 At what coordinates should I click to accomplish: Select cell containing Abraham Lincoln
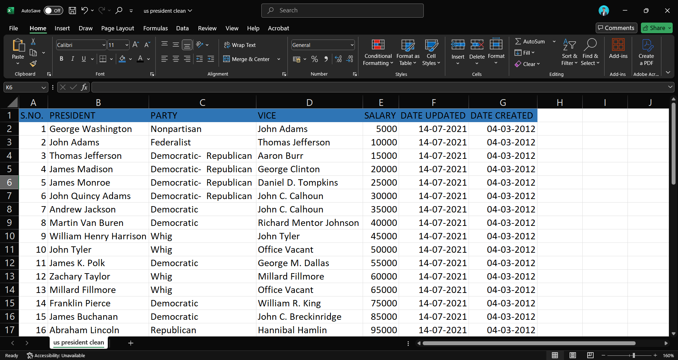[x=98, y=330]
